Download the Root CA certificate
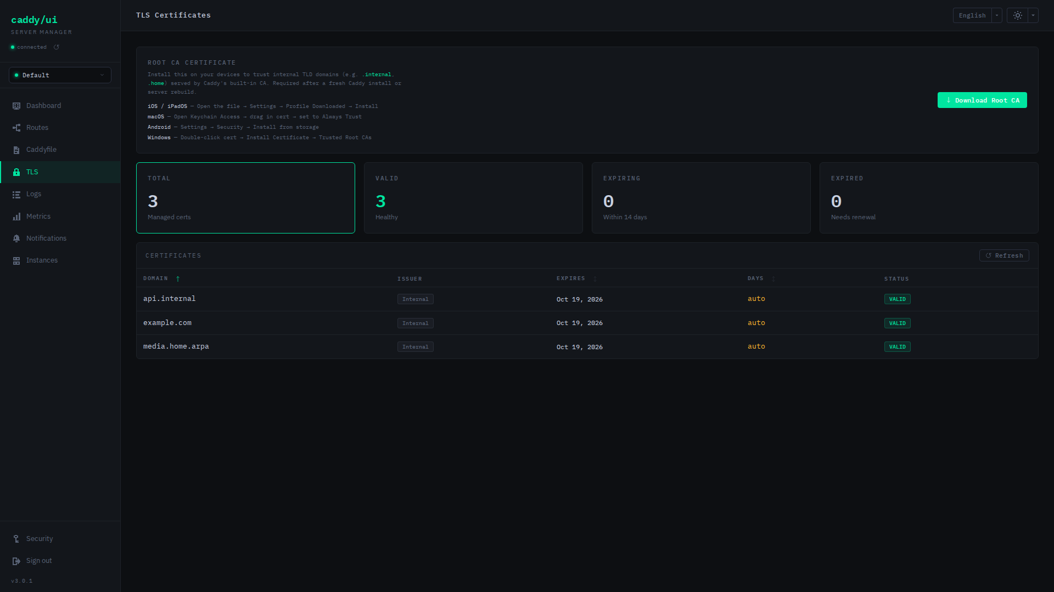 (982, 100)
